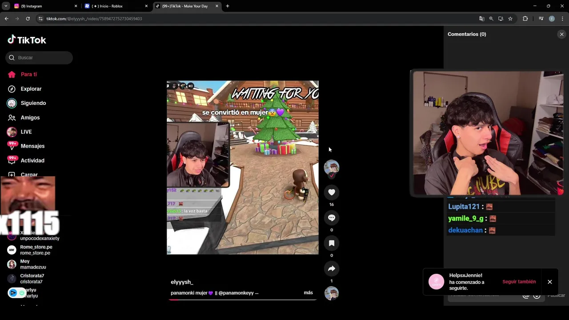The image size is (569, 320).
Task: Dismiss HelpsxJennie follow notification
Action: coord(550,282)
